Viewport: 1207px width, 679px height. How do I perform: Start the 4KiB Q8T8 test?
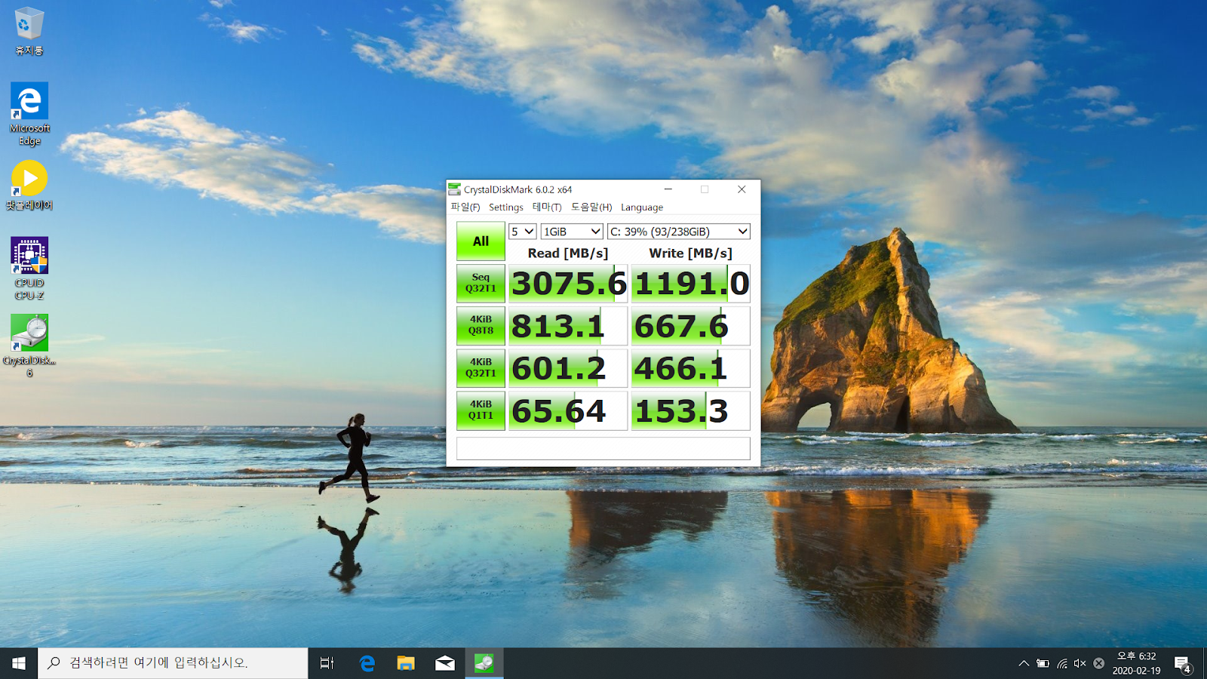(481, 325)
